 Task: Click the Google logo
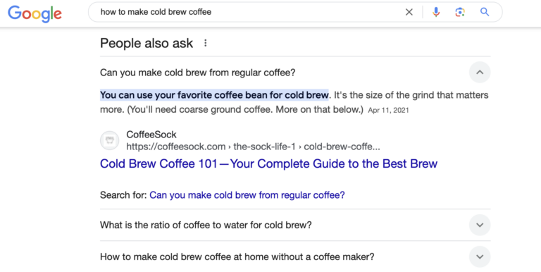35,13
